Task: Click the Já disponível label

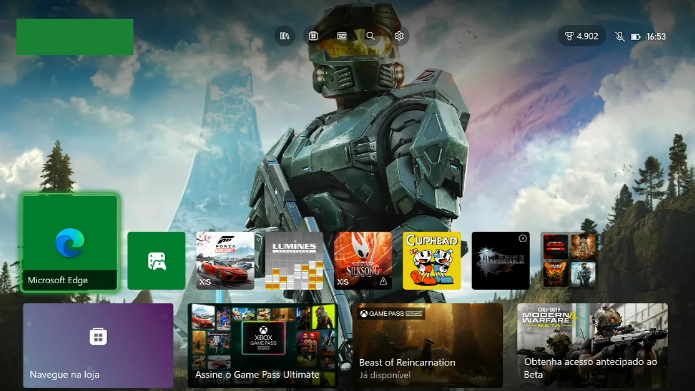Action: tap(385, 375)
